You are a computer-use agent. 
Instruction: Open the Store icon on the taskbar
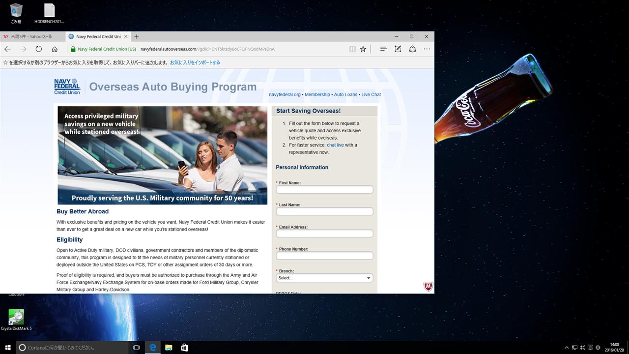point(184,348)
